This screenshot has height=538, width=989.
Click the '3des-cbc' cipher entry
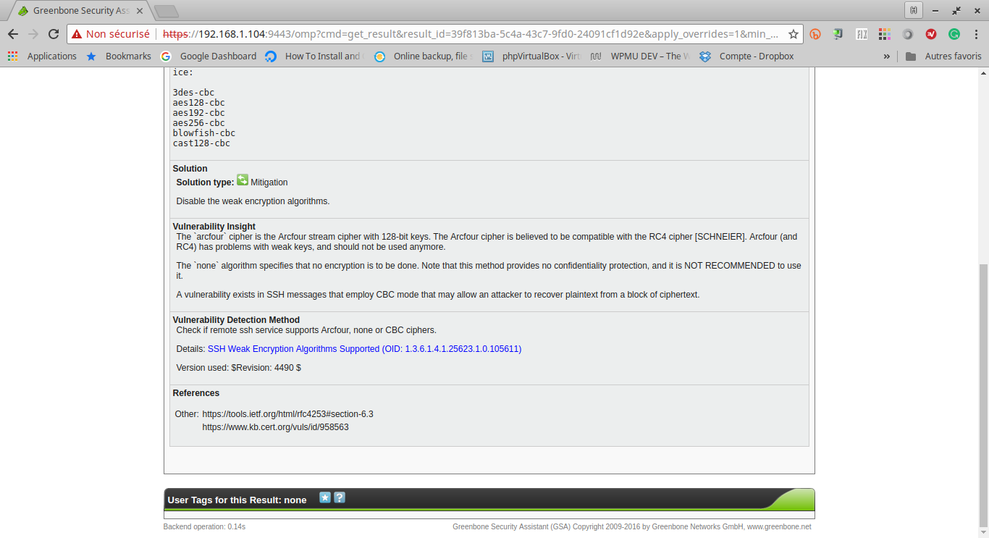pyautogui.click(x=193, y=93)
